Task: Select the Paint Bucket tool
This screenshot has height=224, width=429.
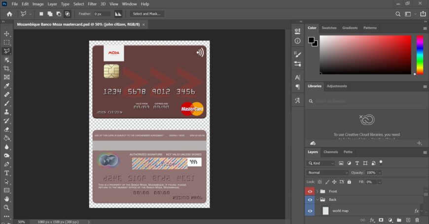Action: pyautogui.click(x=6, y=138)
